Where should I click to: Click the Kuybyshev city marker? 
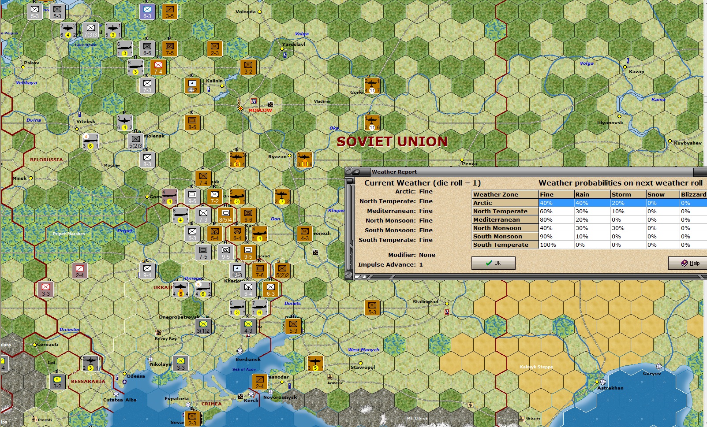pyautogui.click(x=670, y=141)
